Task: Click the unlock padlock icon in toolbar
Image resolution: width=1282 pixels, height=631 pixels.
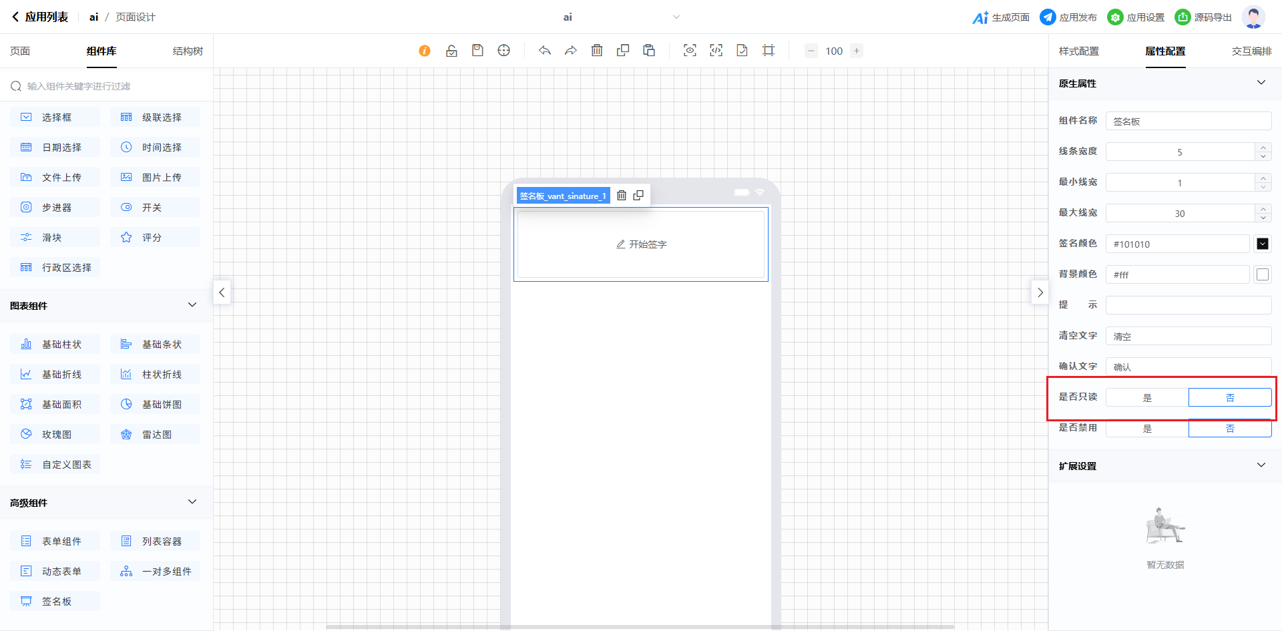Action: pyautogui.click(x=451, y=51)
